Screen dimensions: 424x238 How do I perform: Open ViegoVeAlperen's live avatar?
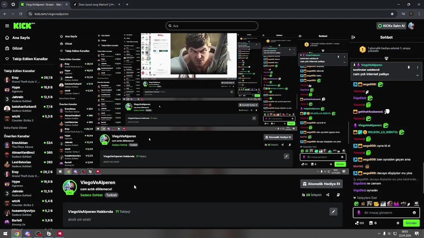coord(70,187)
